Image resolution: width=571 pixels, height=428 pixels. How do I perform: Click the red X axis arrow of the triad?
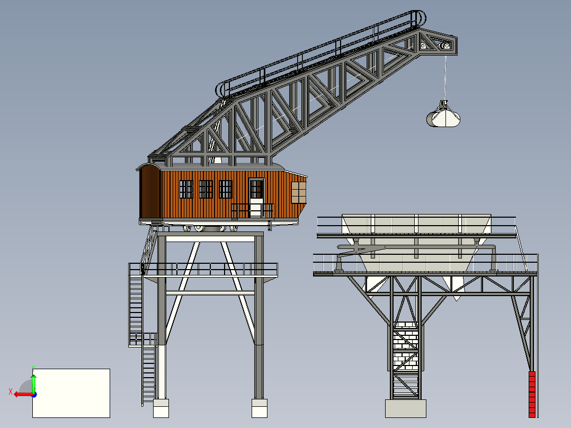tap(23, 395)
